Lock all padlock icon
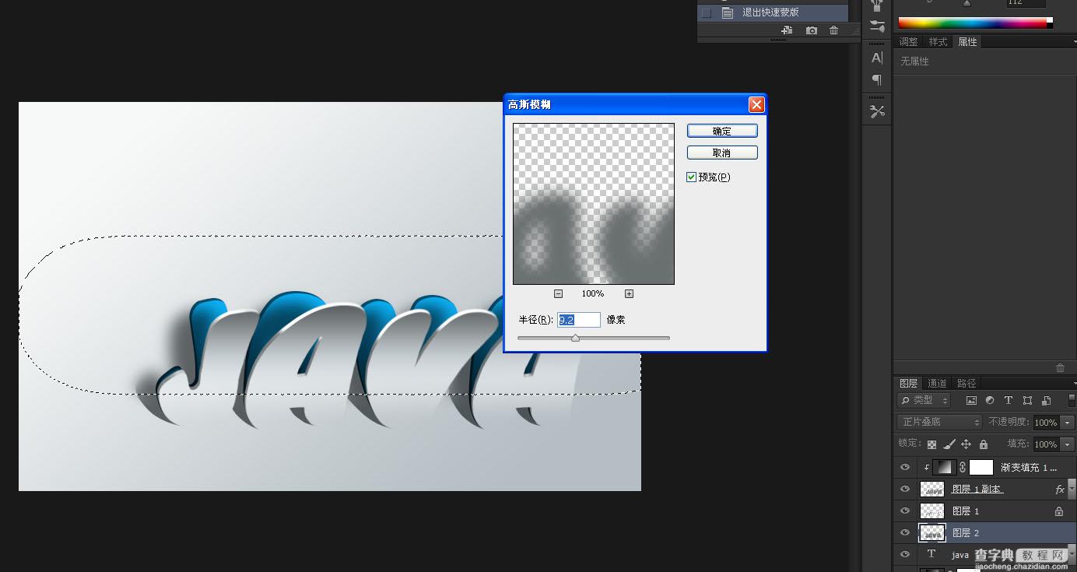 (984, 444)
